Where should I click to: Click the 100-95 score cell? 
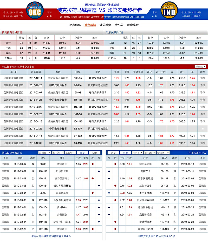[78, 78]
